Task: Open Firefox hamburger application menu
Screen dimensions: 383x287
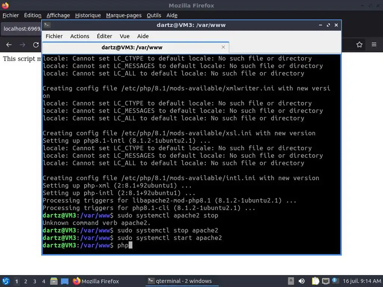Action: pos(374,44)
